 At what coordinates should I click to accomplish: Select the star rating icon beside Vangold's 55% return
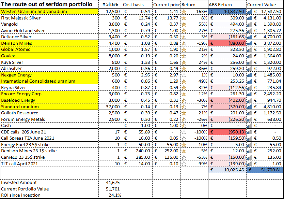pyautogui.click(x=184, y=24)
